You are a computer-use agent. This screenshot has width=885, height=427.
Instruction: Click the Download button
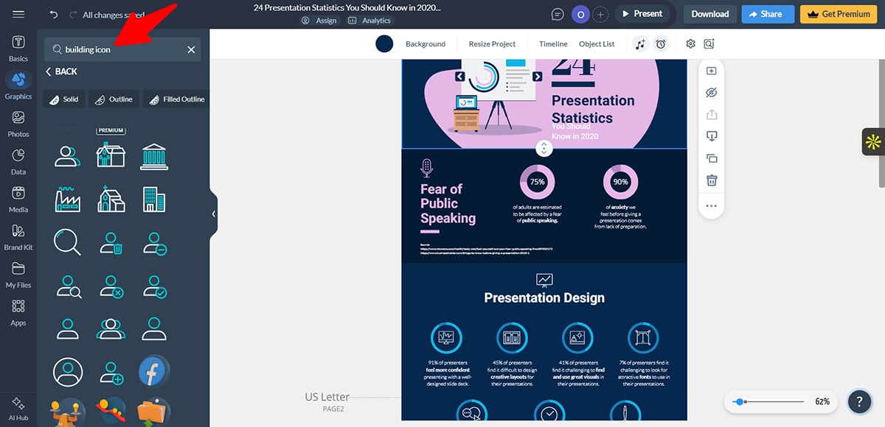(709, 13)
